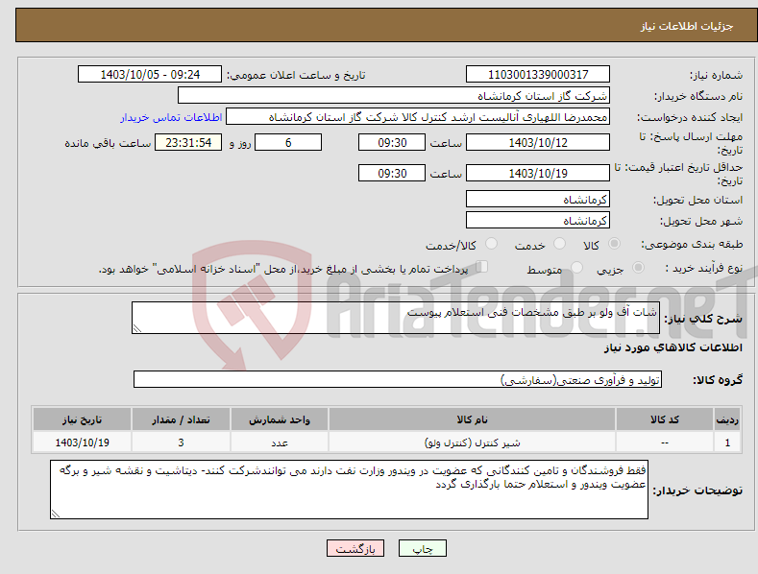
Task: Click the need date cell 1403/10/19
Action: click(83, 442)
